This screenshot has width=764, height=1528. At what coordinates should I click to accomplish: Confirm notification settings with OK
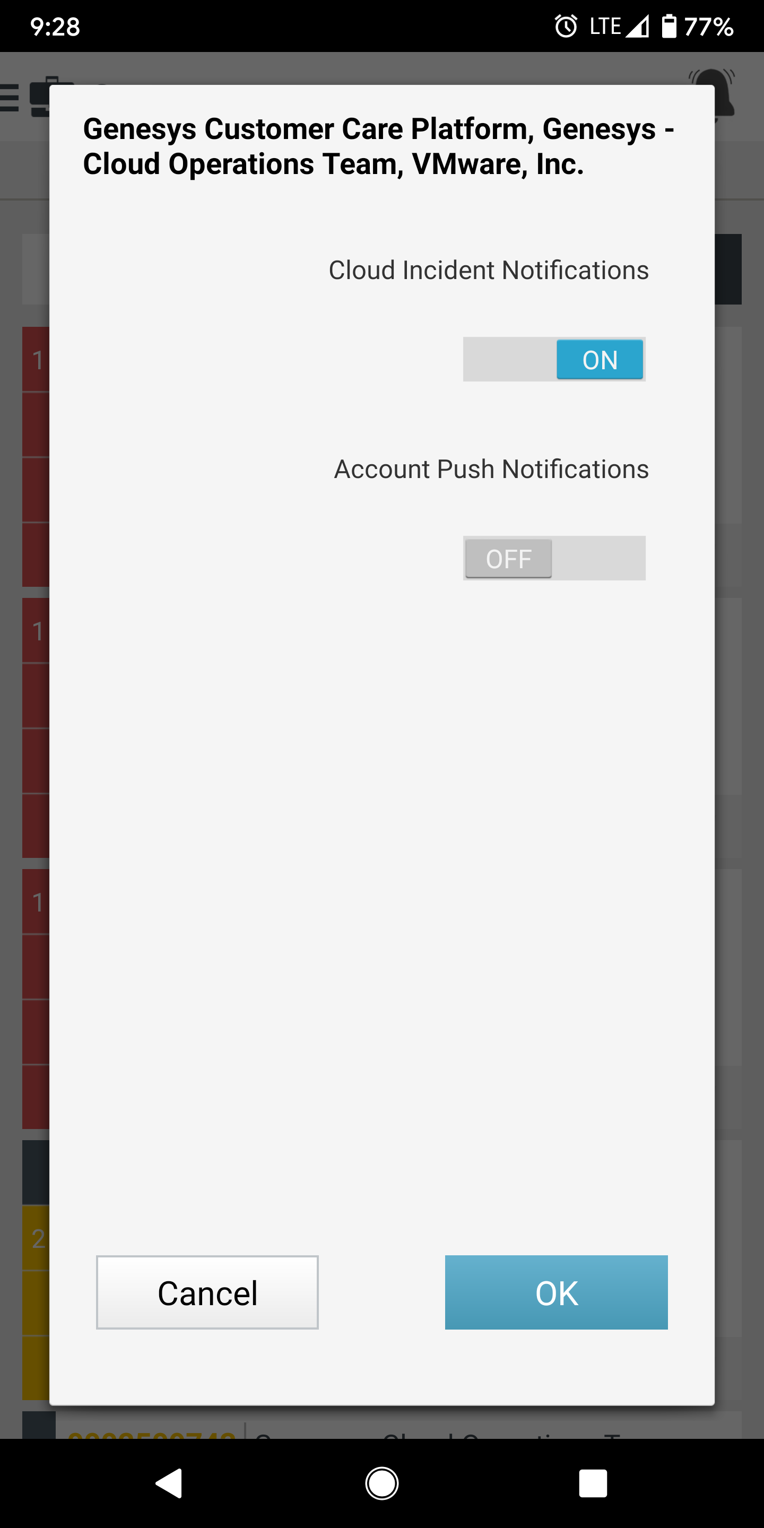557,1292
